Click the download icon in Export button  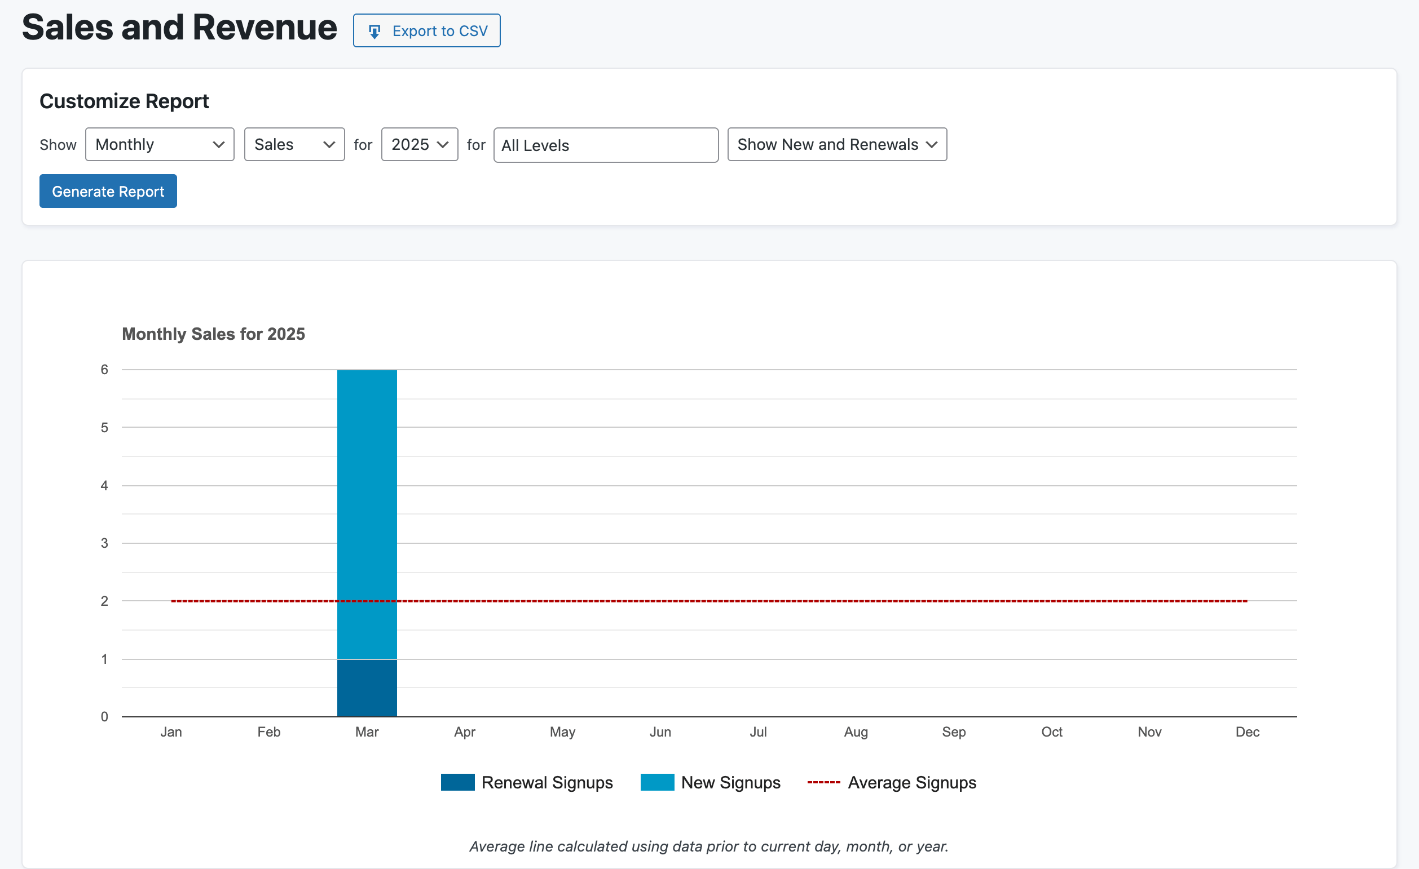pos(374,32)
